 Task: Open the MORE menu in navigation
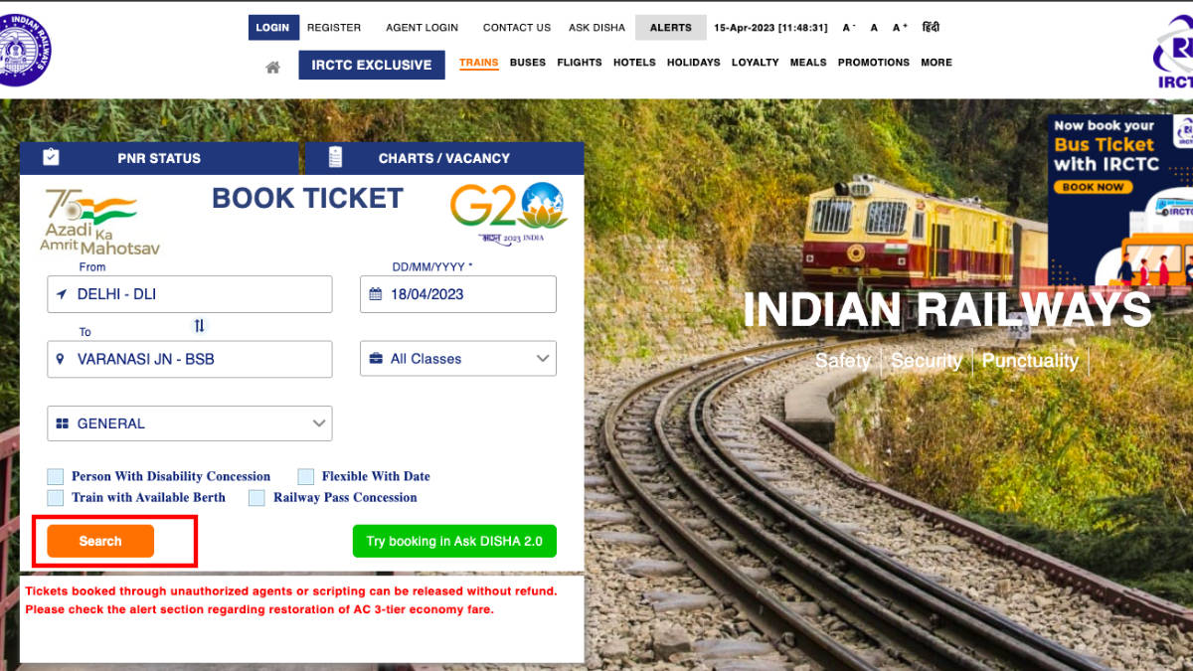[937, 63]
